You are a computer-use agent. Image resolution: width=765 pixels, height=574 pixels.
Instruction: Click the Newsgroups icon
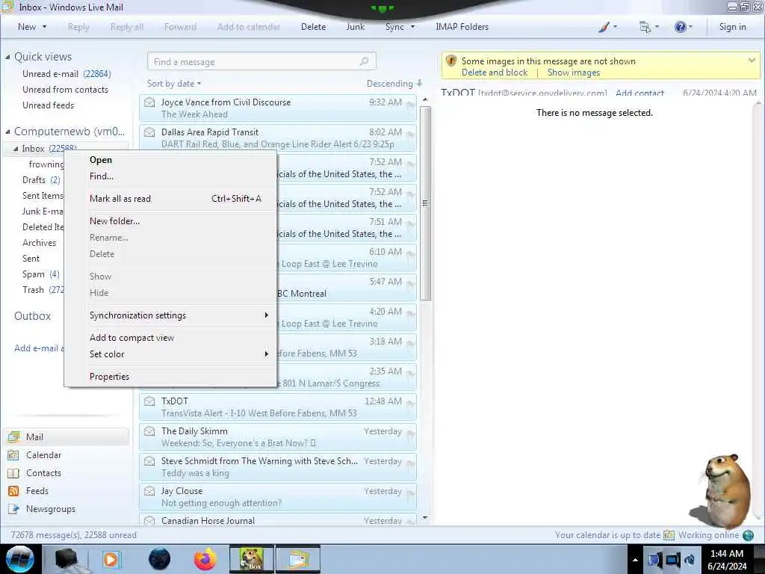[x=13, y=509]
